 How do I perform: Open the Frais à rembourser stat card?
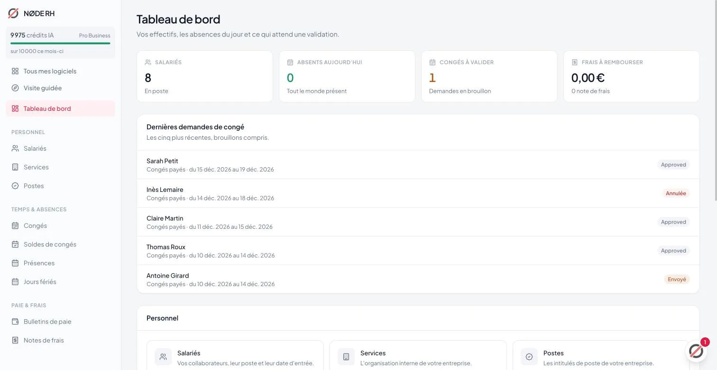coord(632,76)
